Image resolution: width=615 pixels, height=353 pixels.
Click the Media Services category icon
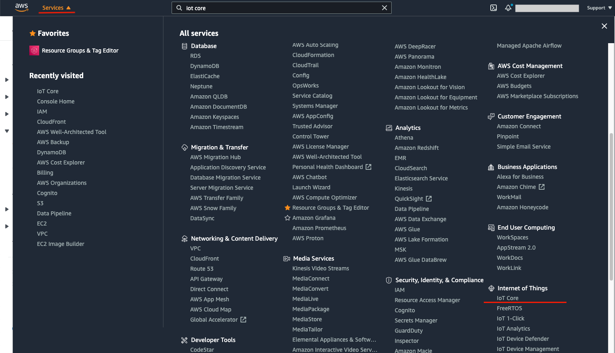coord(287,259)
